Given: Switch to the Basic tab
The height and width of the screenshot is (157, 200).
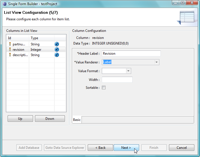Looking at the screenshot, I should click(x=77, y=120).
